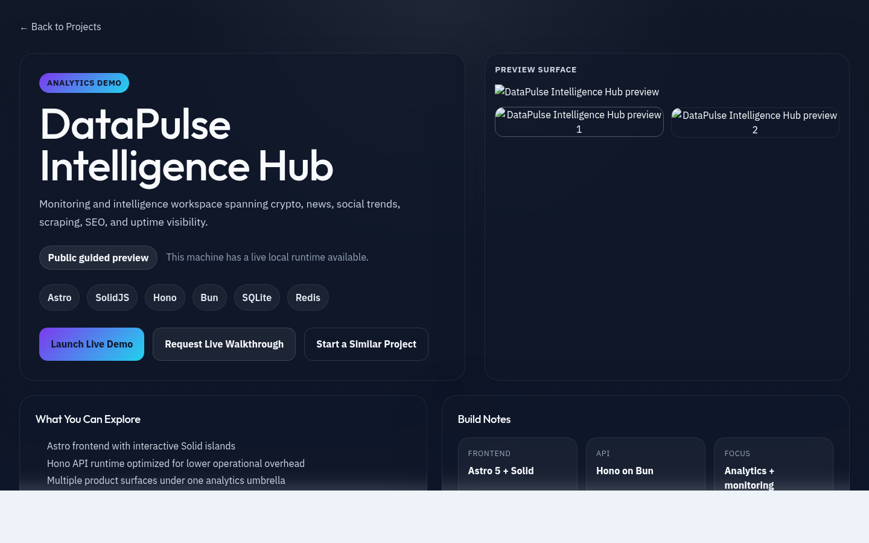Click the left arrow in Back to Projects
The height and width of the screenshot is (543, 869).
24,27
